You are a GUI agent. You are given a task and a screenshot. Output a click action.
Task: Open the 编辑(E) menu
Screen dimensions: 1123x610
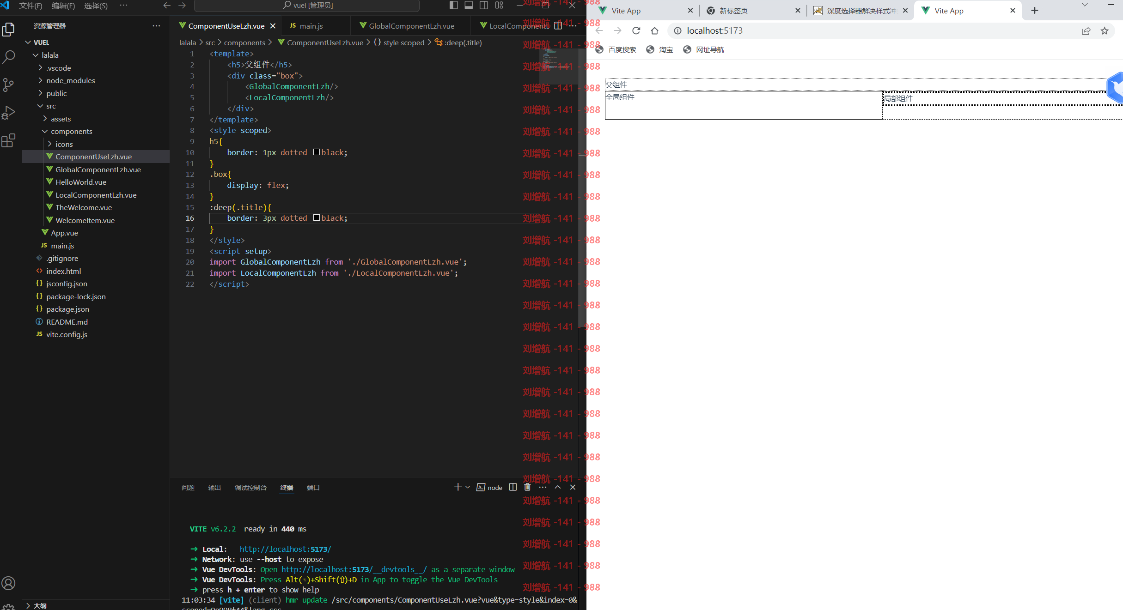point(63,6)
